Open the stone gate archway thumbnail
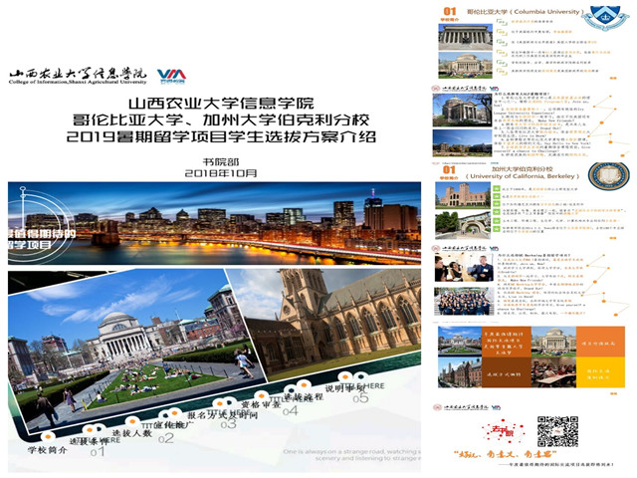 pyautogui.click(x=463, y=225)
